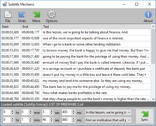Sort by the Start column header

click(x=11, y=27)
